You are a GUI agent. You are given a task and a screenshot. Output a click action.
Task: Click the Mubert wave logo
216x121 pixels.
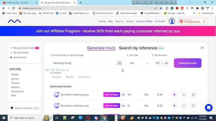tap(14, 21)
